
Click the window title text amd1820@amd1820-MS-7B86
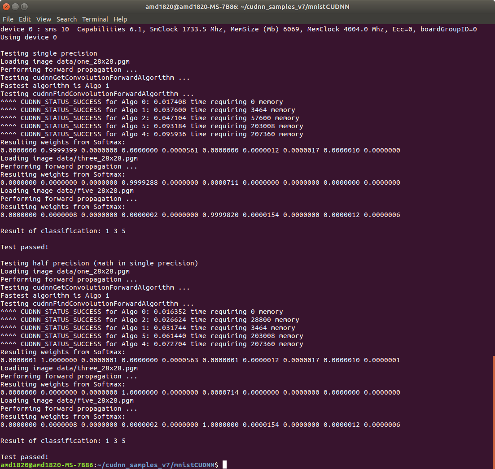click(x=192, y=7)
